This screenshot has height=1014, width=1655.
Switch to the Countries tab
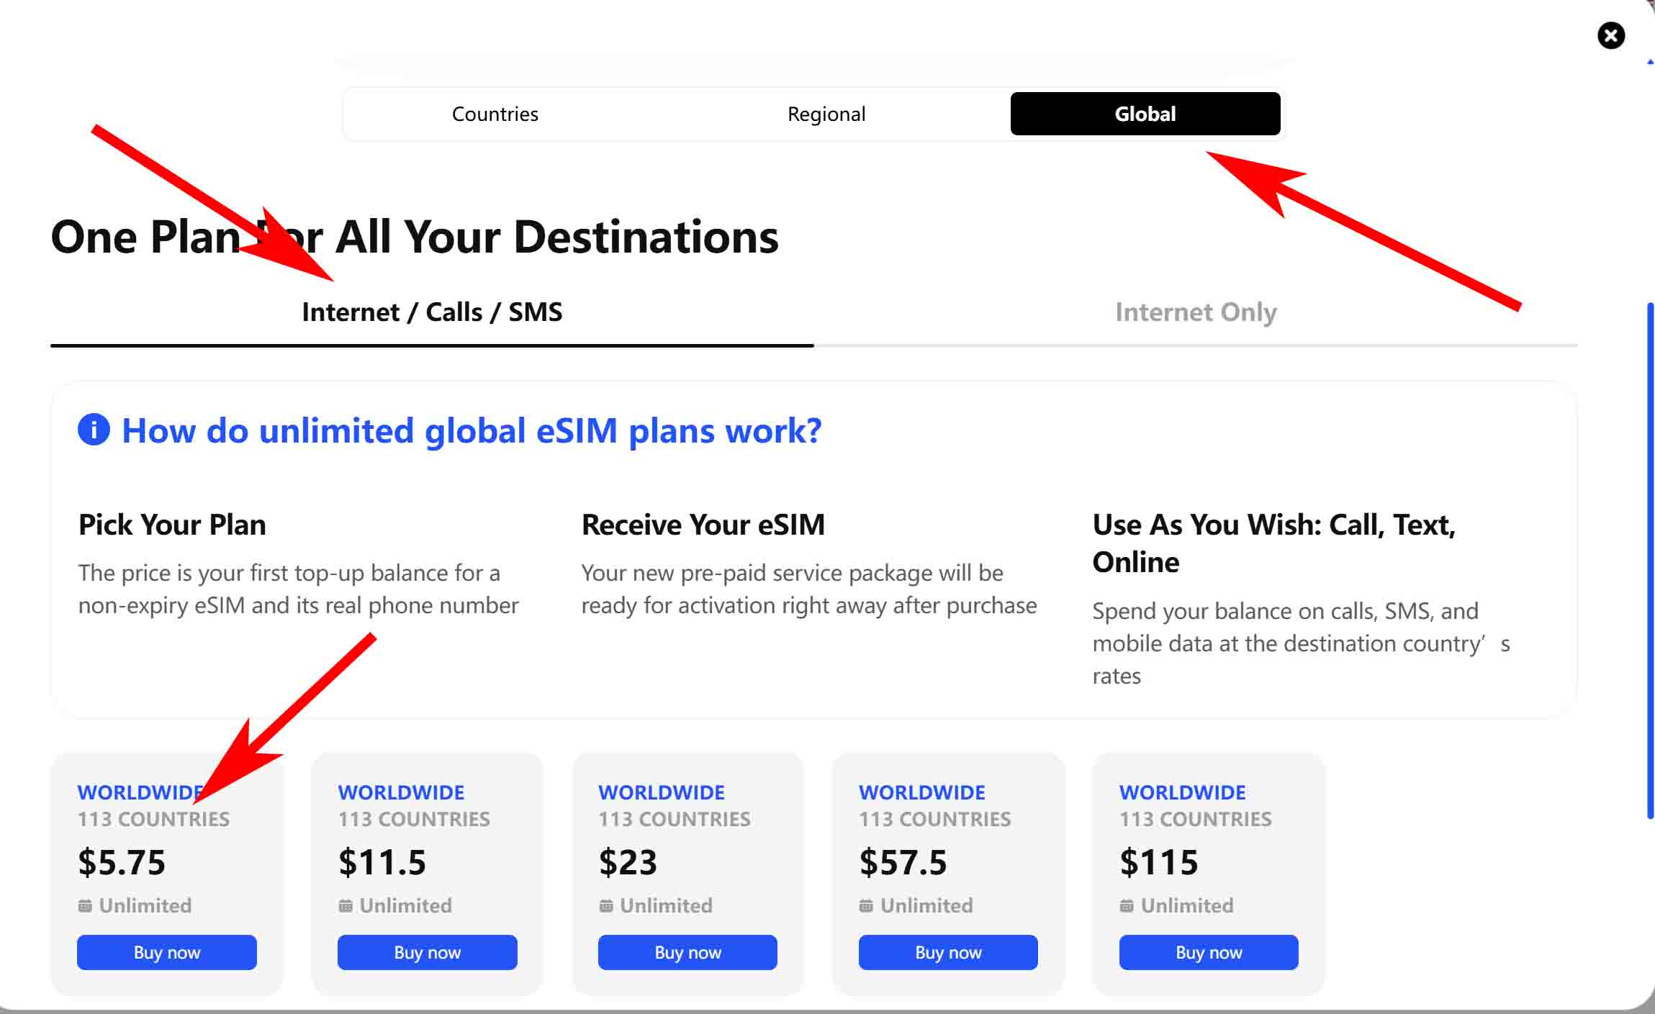(x=495, y=114)
